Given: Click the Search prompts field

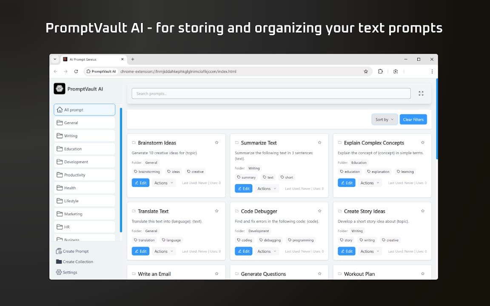Looking at the screenshot, I should [x=271, y=93].
